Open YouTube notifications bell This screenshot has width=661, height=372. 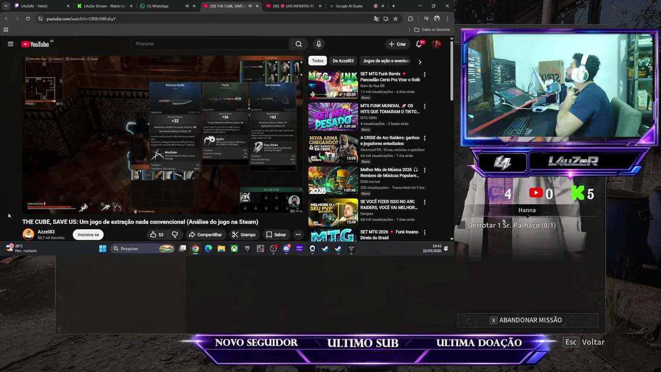(419, 44)
